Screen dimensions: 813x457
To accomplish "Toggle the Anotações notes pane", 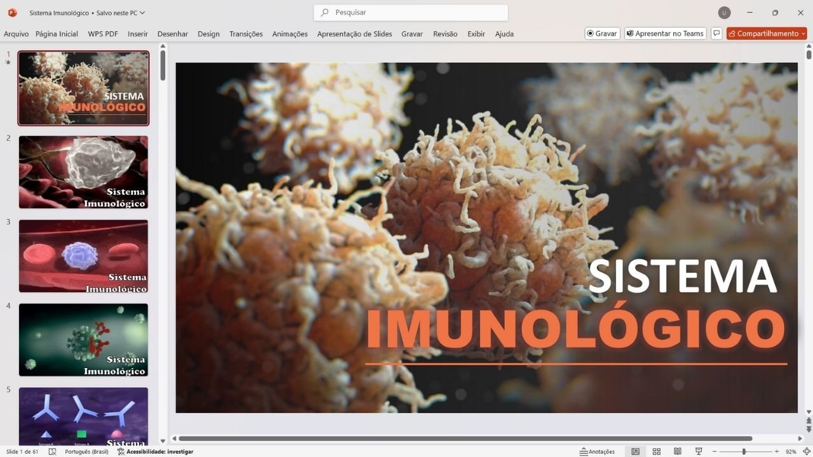I will coord(597,451).
